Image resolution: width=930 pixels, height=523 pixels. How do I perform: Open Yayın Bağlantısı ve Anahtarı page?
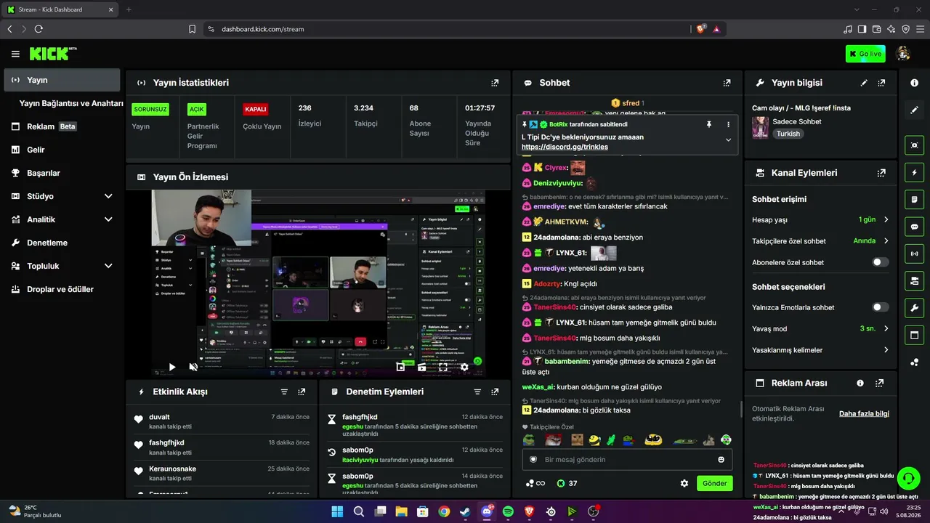pyautogui.click(x=71, y=103)
